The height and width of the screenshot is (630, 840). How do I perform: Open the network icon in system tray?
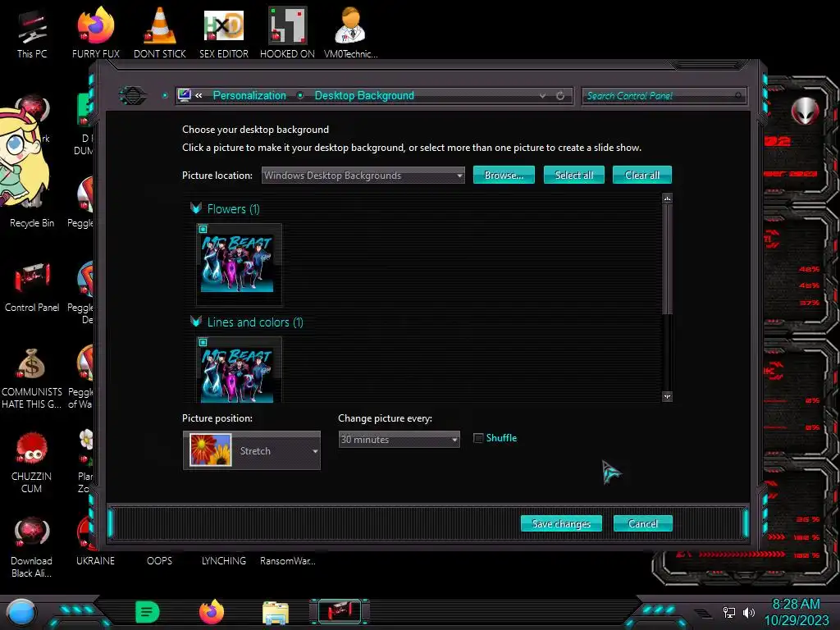click(729, 612)
